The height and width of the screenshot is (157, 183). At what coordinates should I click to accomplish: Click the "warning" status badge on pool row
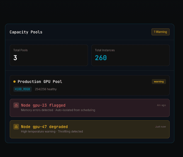click(x=159, y=82)
